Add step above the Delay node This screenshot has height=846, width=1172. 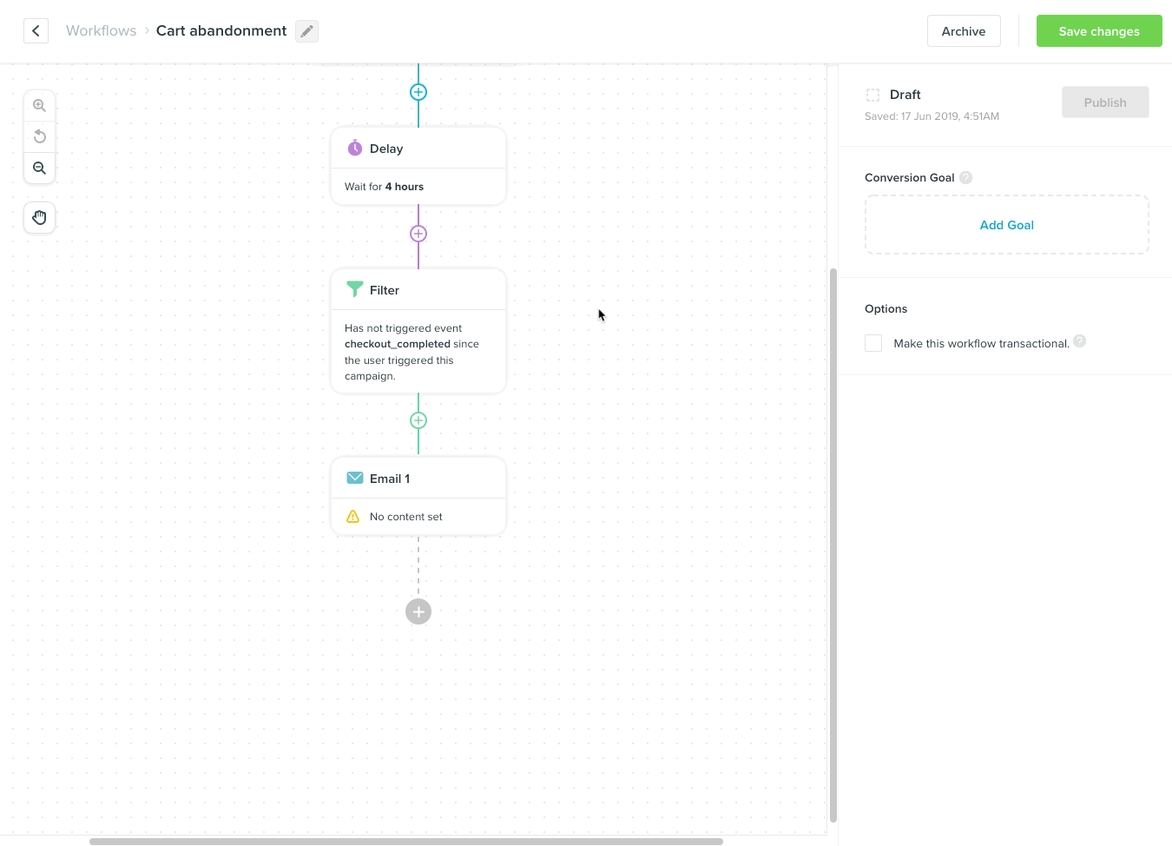(418, 92)
